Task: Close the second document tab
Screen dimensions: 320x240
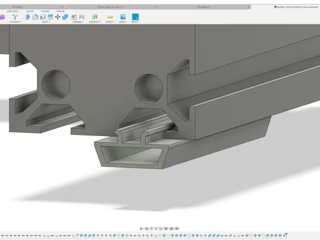Action: [x=155, y=7]
